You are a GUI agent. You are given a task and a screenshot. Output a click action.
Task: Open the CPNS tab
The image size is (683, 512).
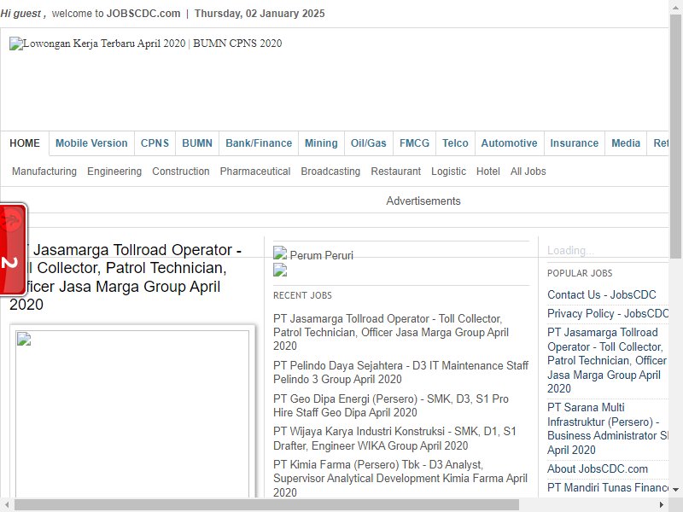[155, 143]
